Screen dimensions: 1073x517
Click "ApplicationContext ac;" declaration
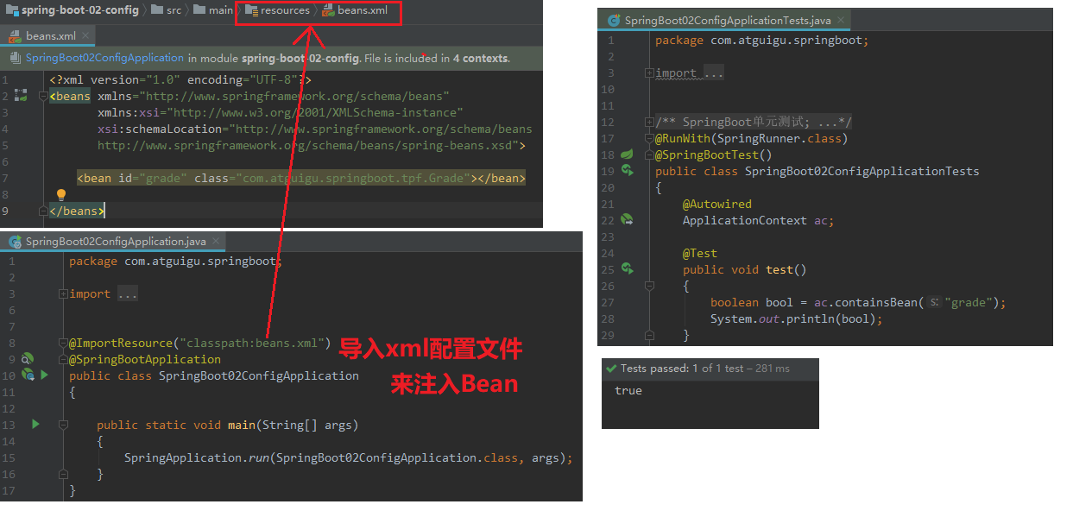(x=759, y=221)
